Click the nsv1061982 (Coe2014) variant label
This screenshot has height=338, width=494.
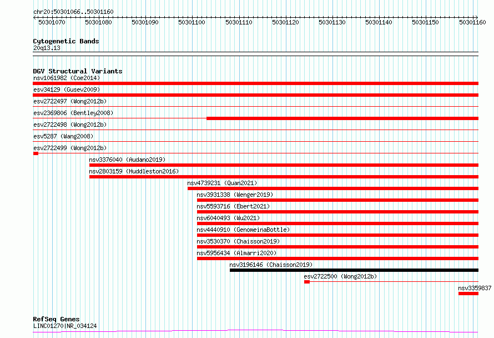pyautogui.click(x=67, y=78)
